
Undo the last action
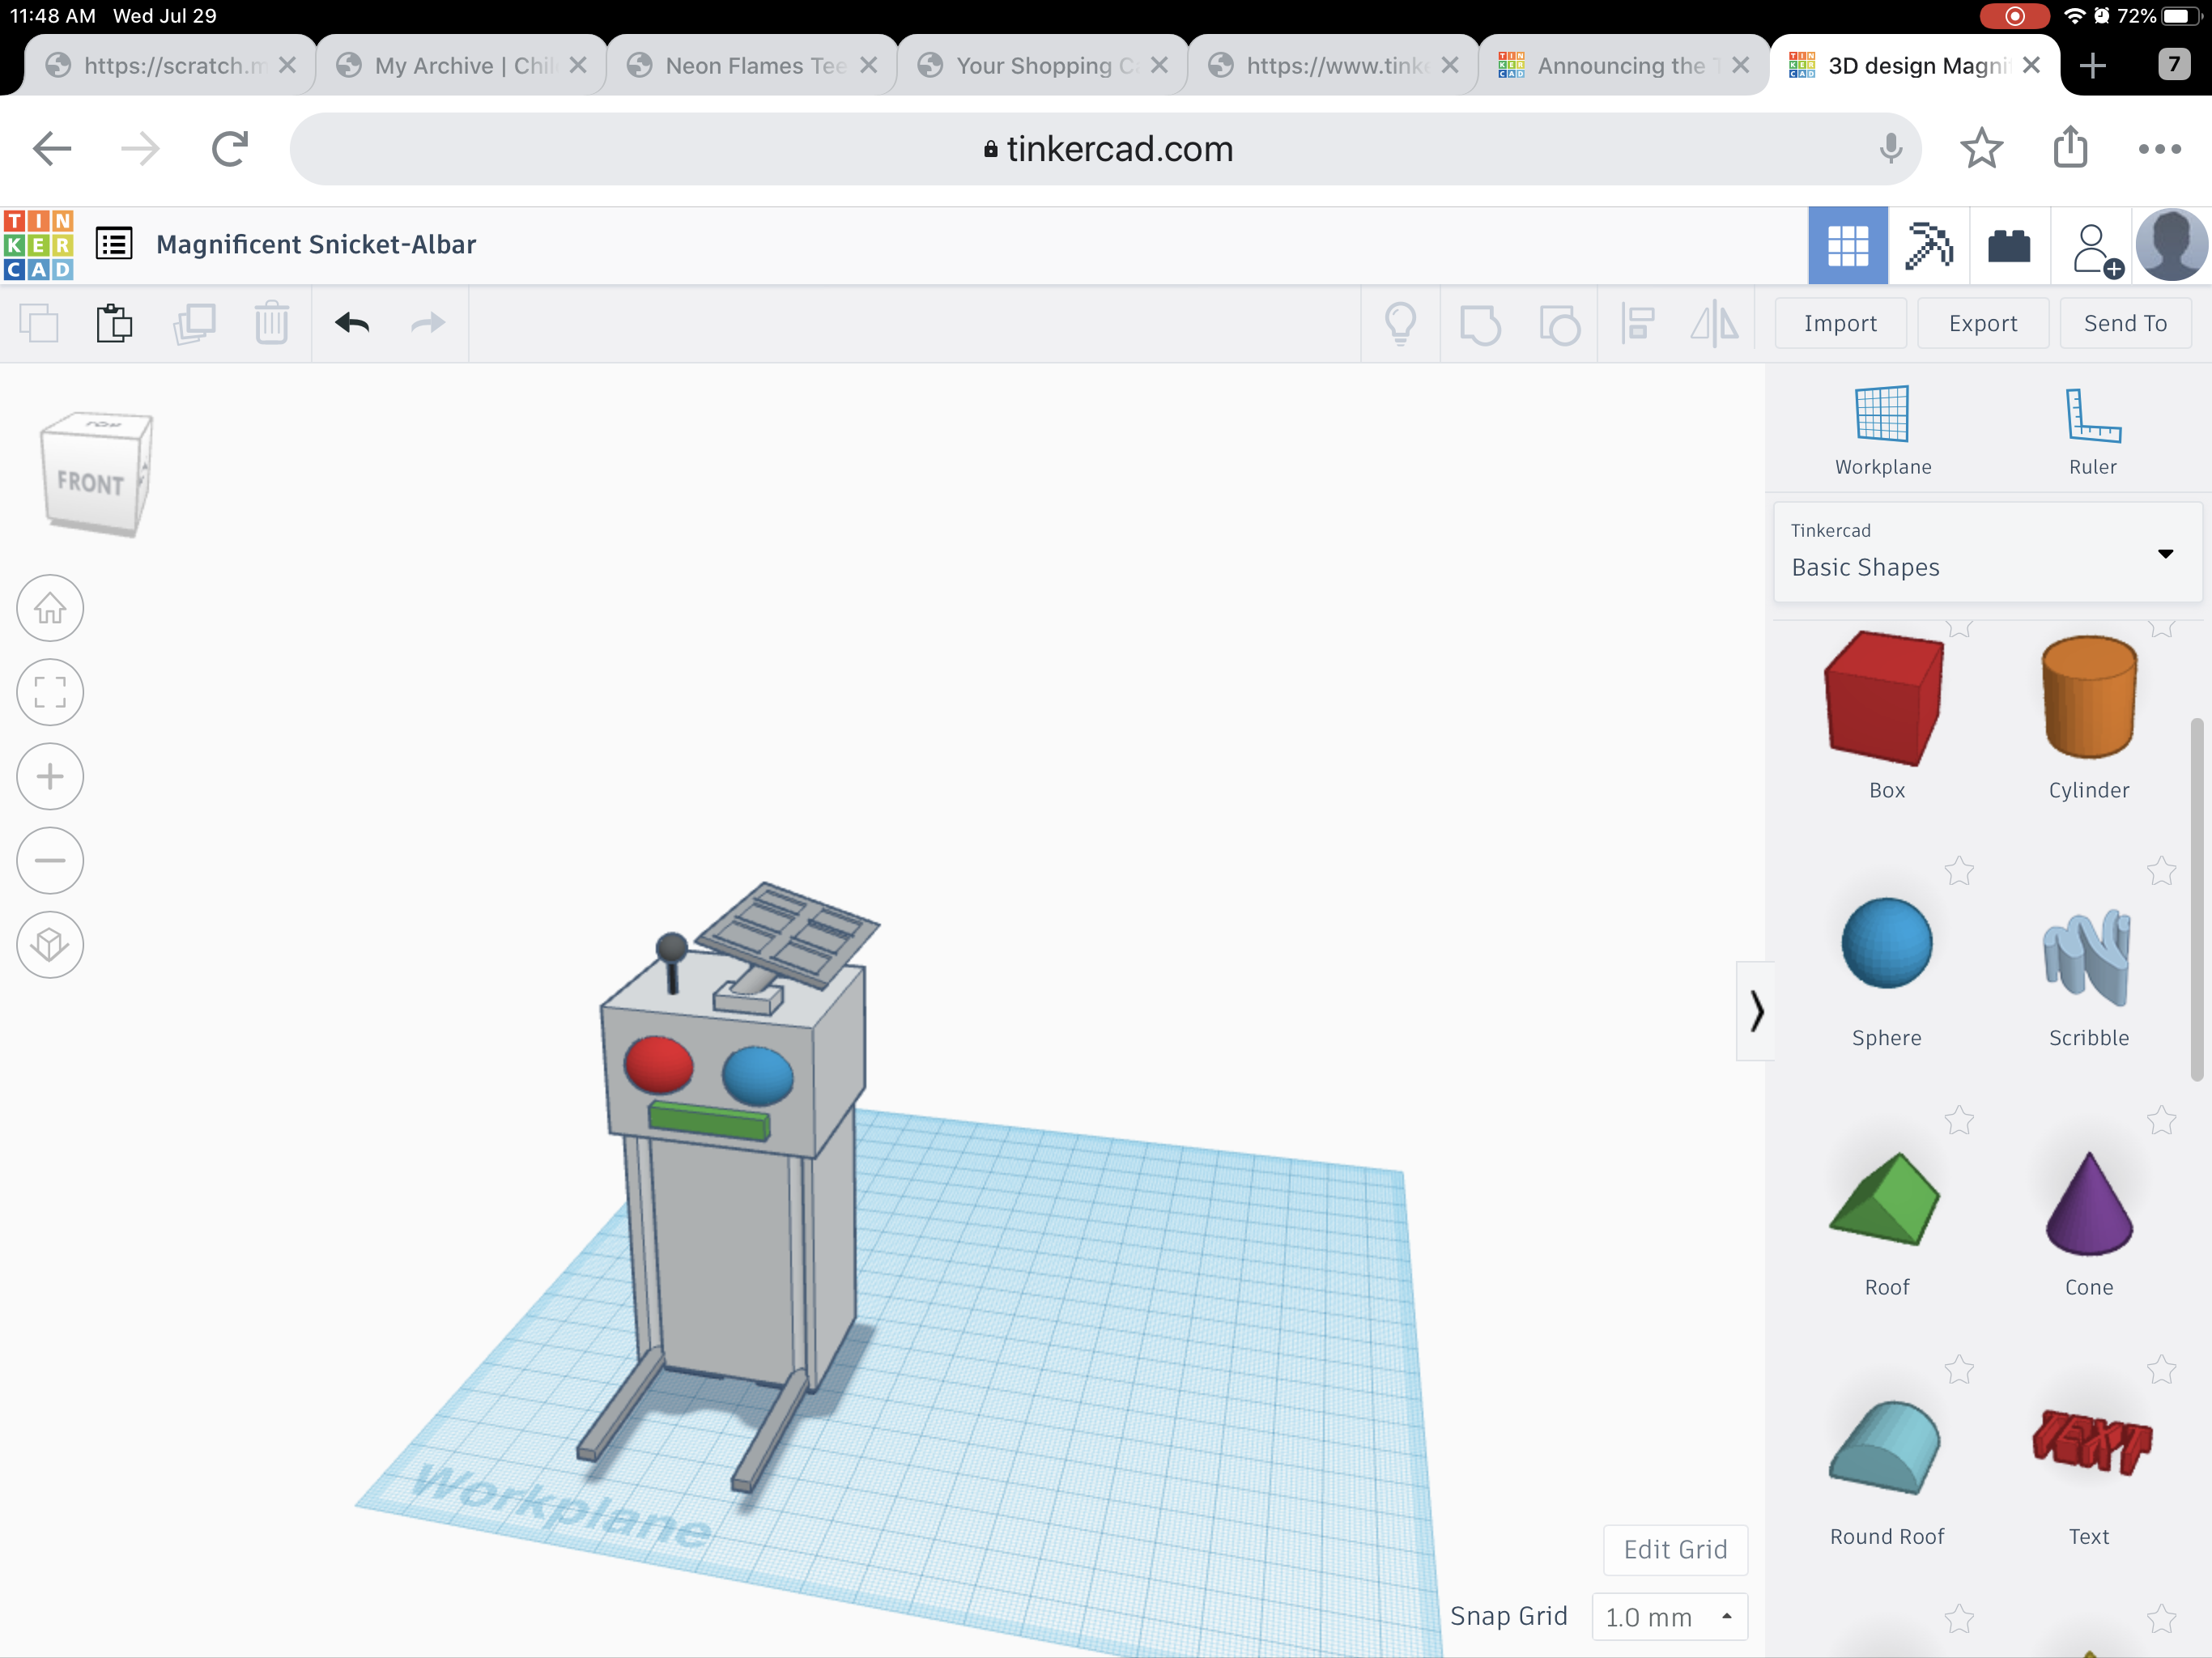point(352,323)
